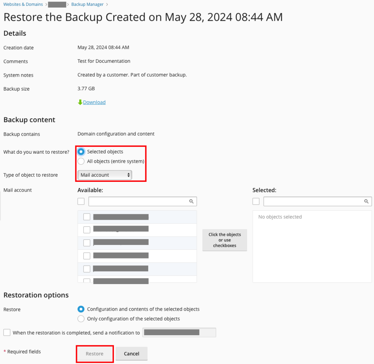This screenshot has width=374, height=364.
Task: Check the first mail account in Available list
Action: 87,217
